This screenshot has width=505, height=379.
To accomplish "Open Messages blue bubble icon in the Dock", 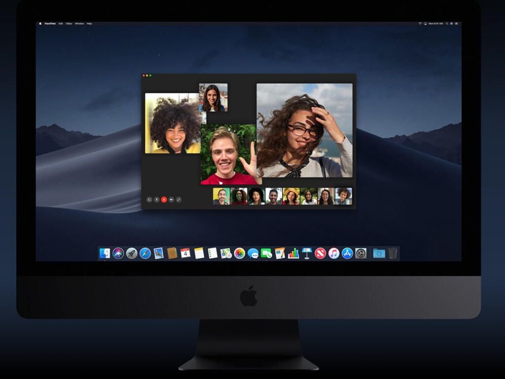I will [x=253, y=254].
